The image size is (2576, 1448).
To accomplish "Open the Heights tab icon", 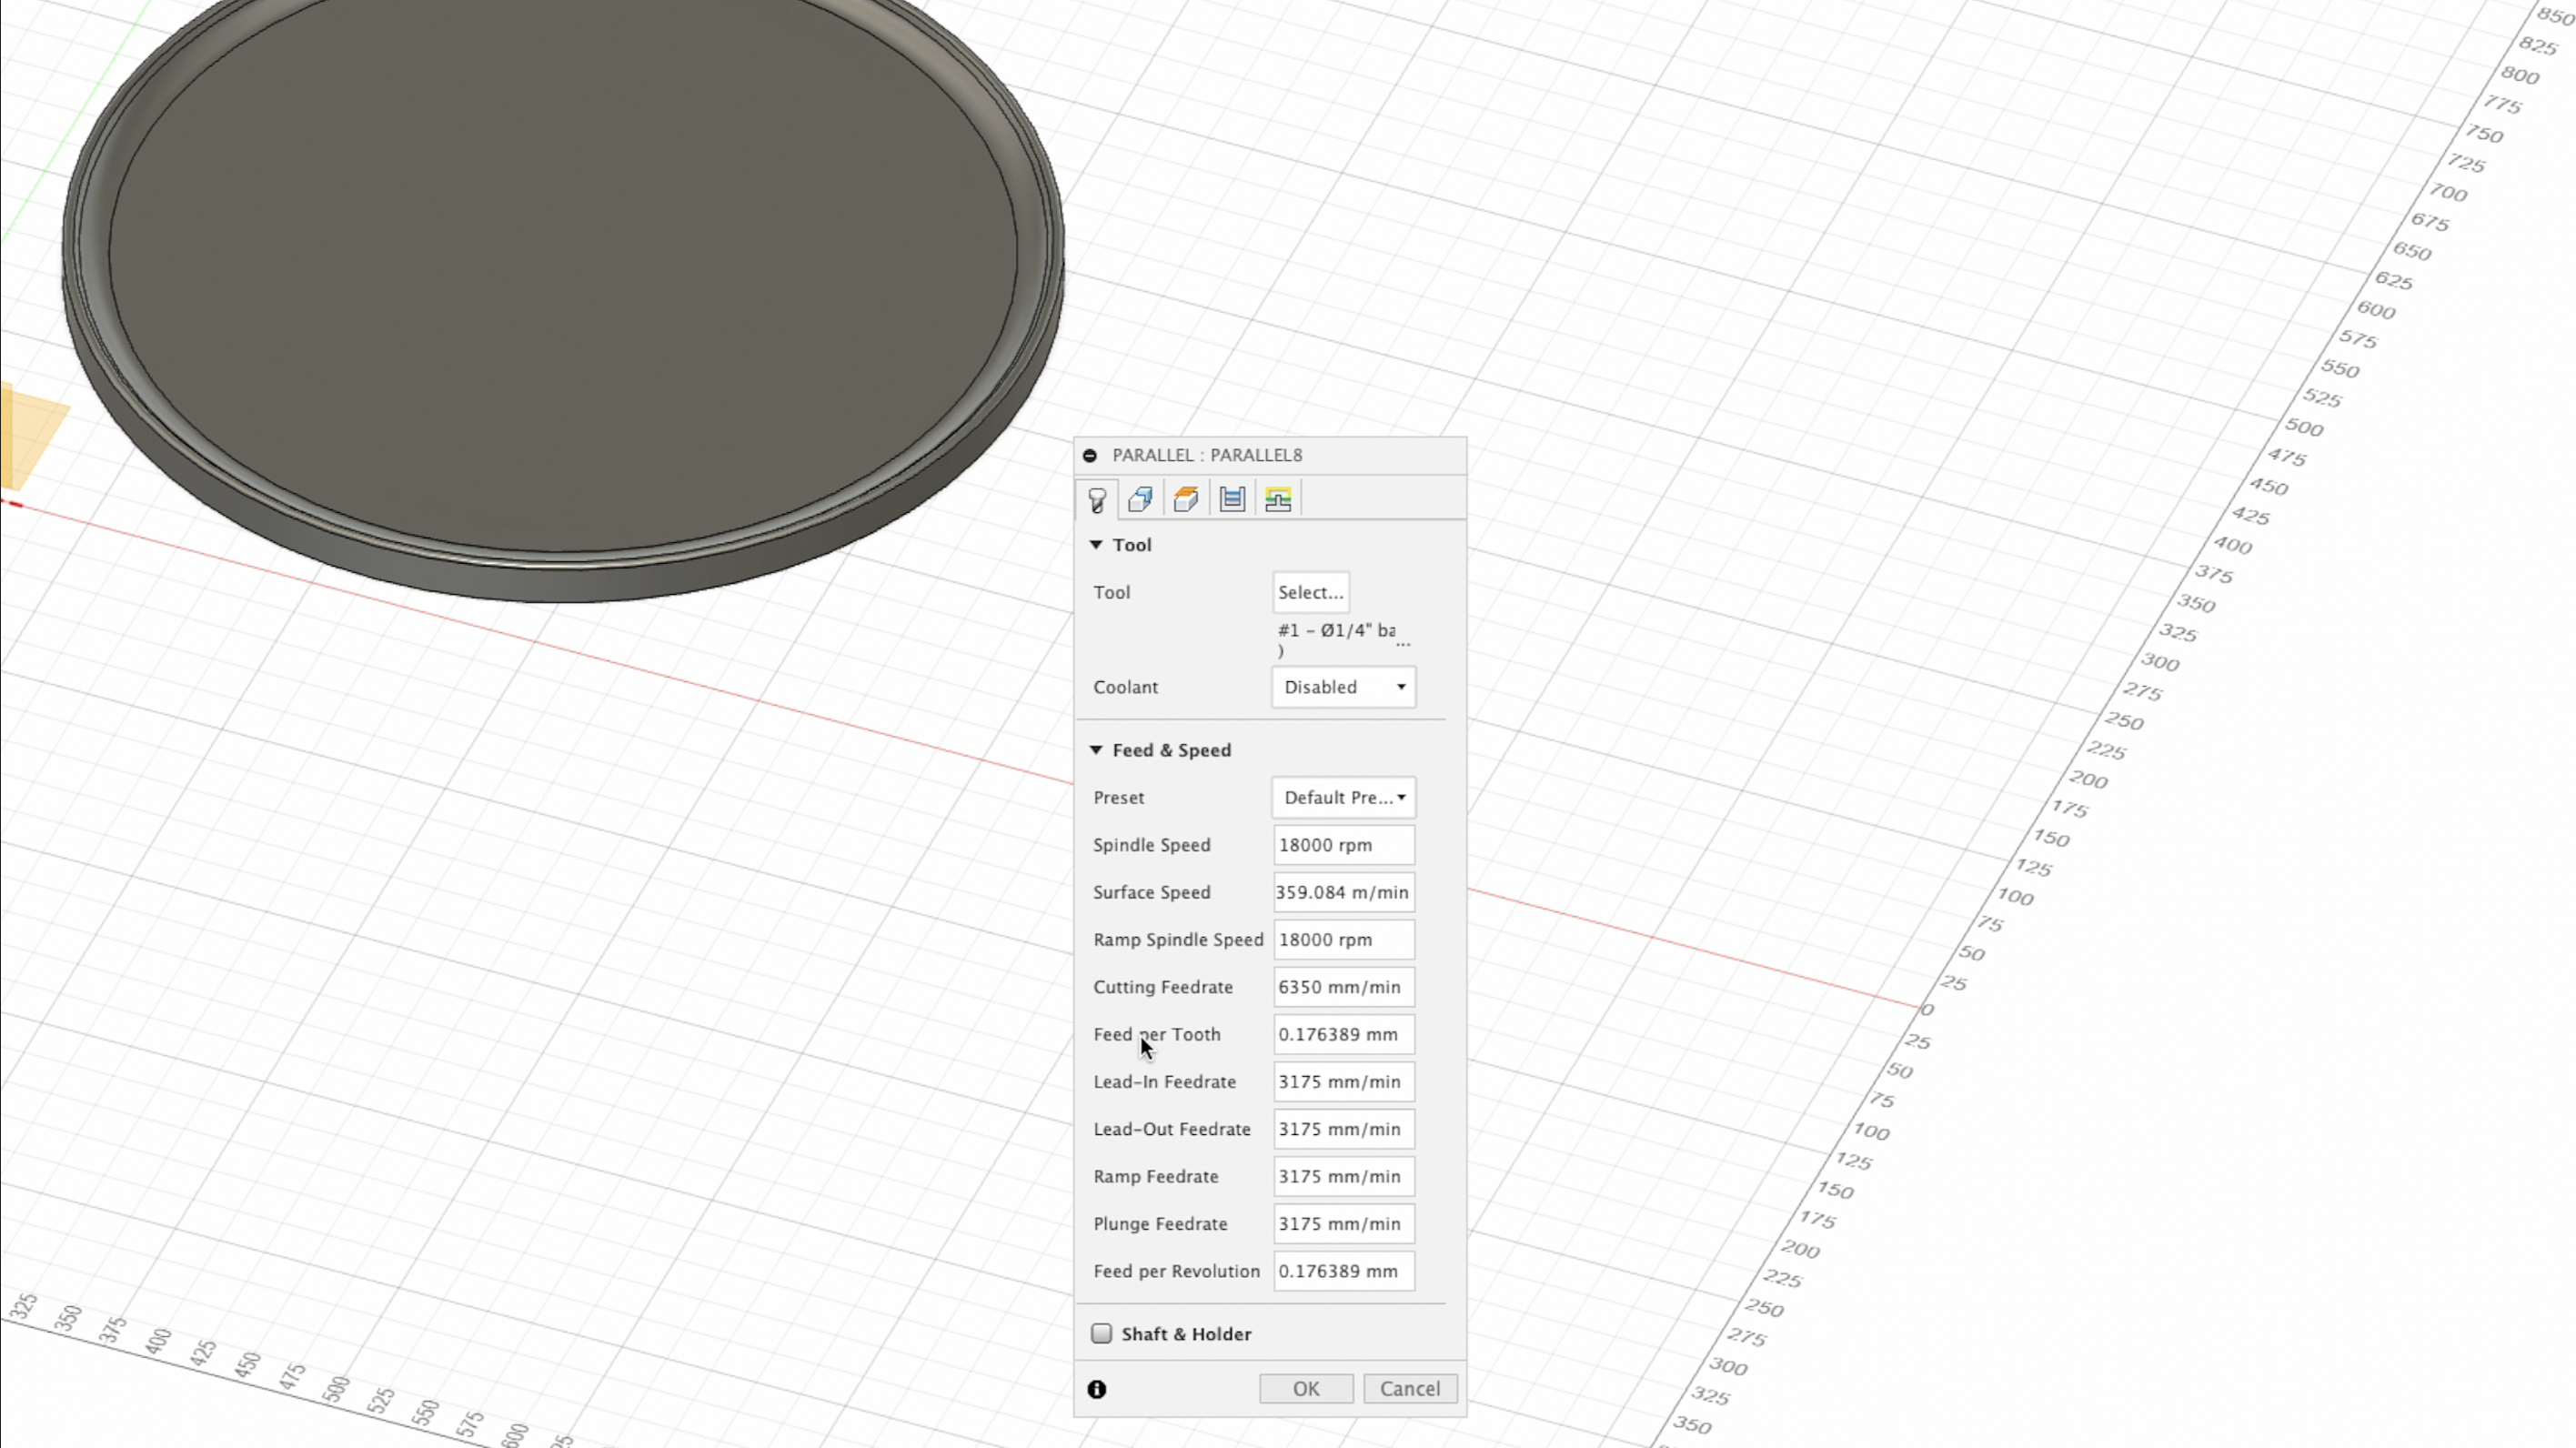I will (x=1186, y=499).
